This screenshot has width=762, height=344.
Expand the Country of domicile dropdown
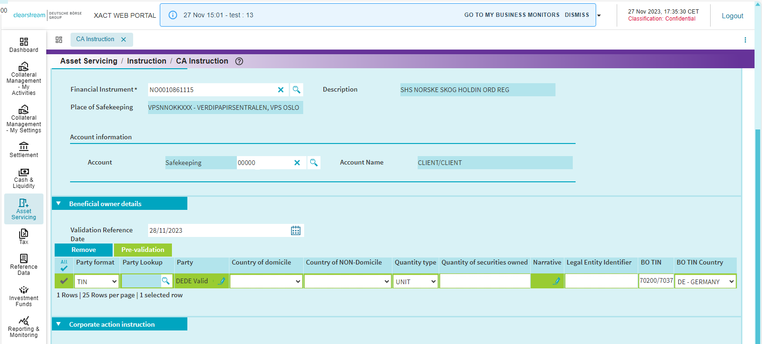(x=266, y=281)
